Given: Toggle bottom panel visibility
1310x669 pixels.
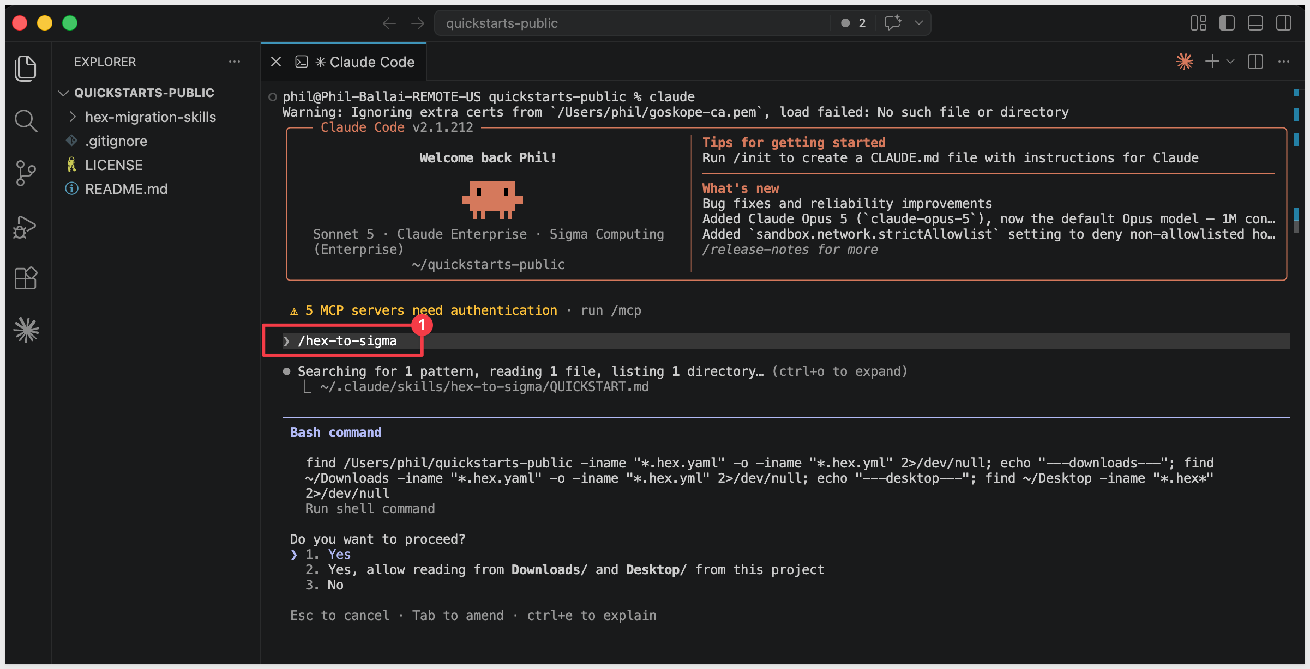Looking at the screenshot, I should [1255, 23].
